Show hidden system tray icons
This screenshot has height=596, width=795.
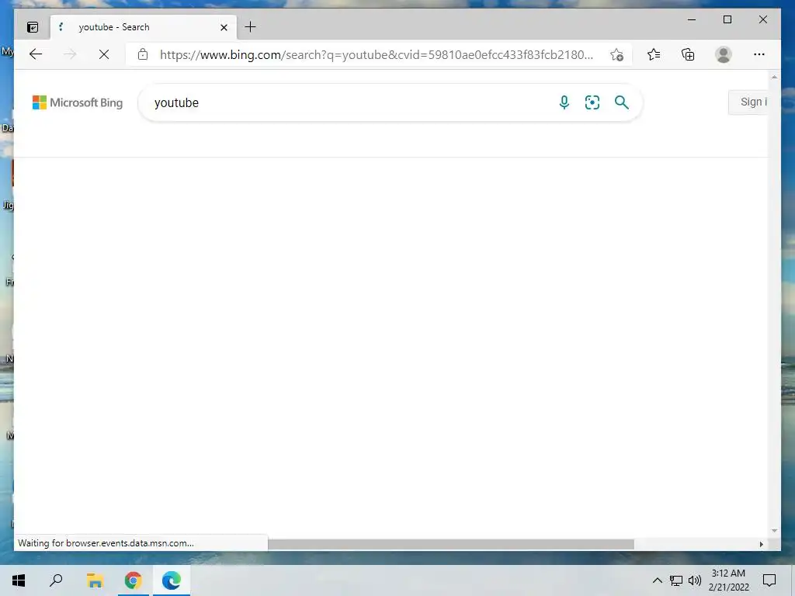[x=657, y=580]
